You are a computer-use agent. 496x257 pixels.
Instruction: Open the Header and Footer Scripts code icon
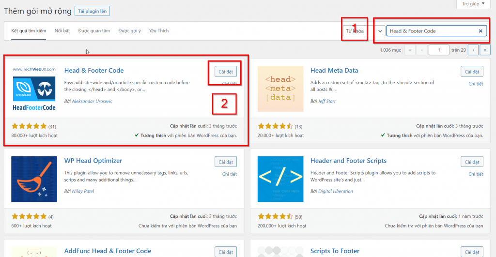click(280, 179)
